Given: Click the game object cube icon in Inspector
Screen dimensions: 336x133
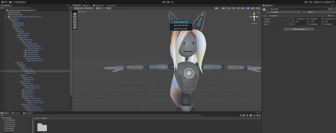Looking at the screenshot, I should click(x=264, y=9).
